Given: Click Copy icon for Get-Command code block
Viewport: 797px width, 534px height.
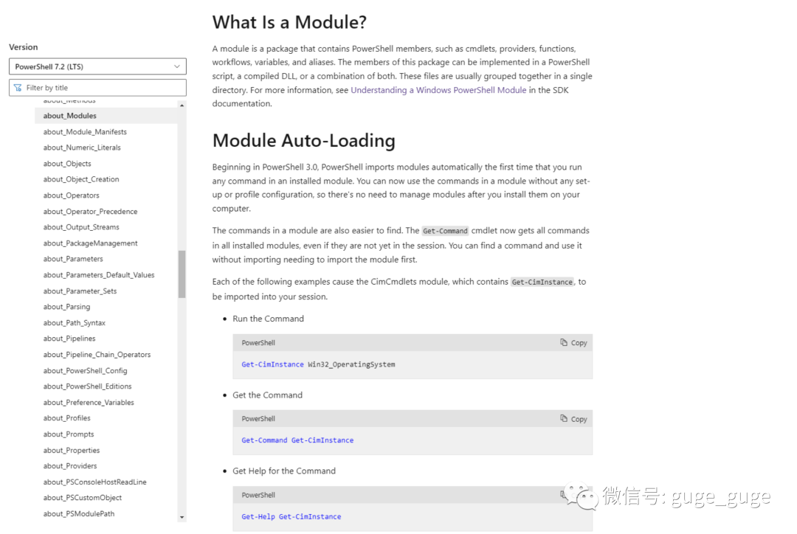Looking at the screenshot, I should (x=564, y=419).
